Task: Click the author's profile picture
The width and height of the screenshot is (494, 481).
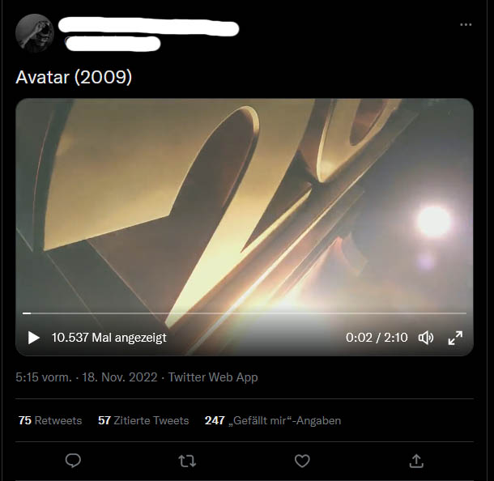Action: (35, 32)
